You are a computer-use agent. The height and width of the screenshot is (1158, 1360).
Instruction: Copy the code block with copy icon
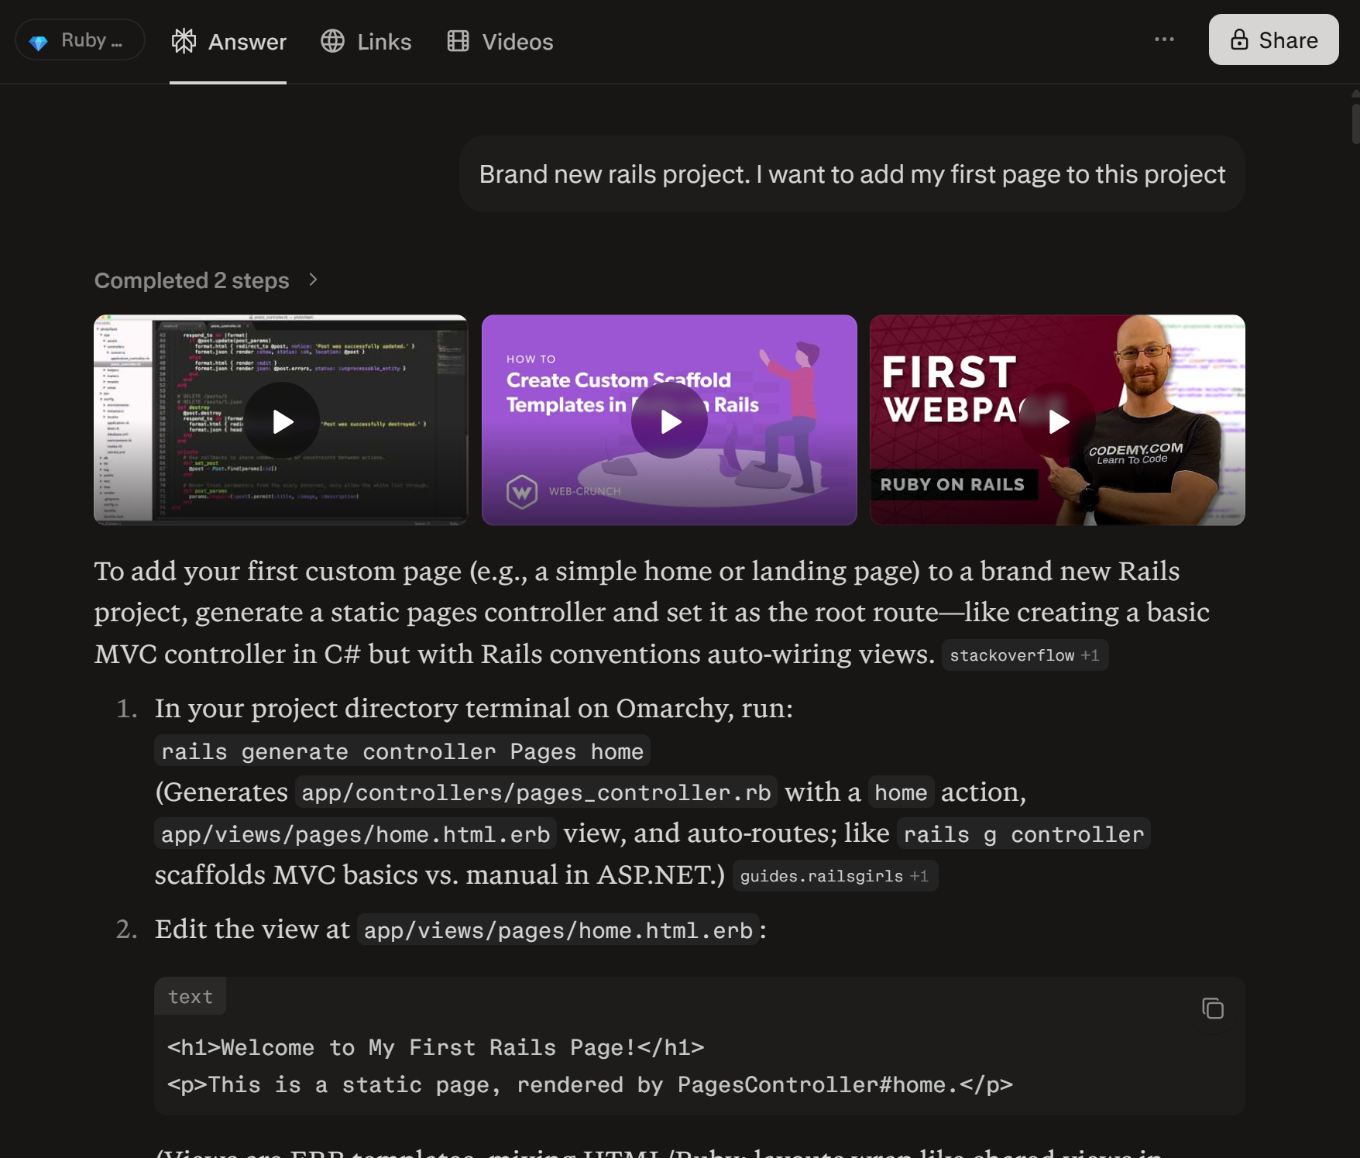coord(1212,1009)
